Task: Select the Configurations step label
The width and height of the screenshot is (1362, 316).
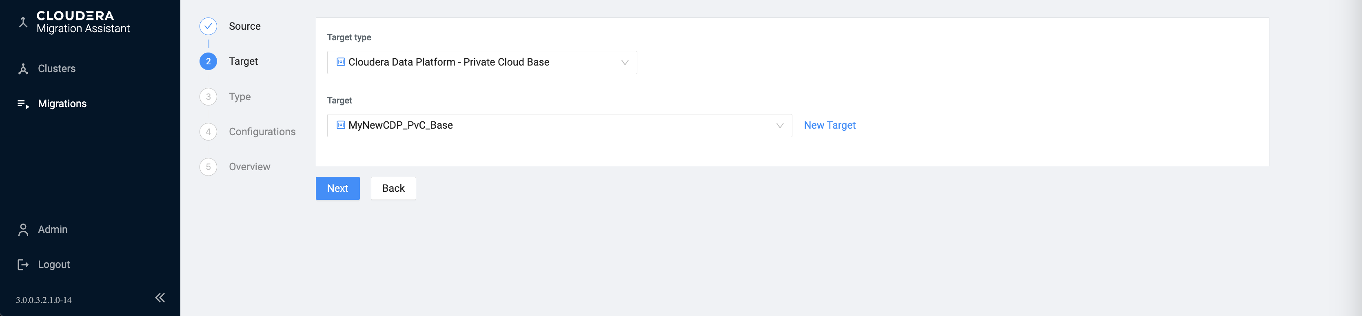Action: point(262,132)
